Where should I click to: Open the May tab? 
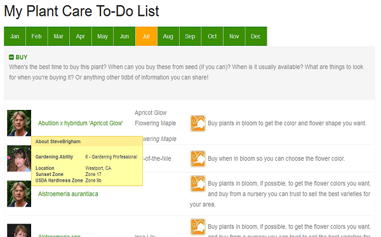tap(102, 36)
